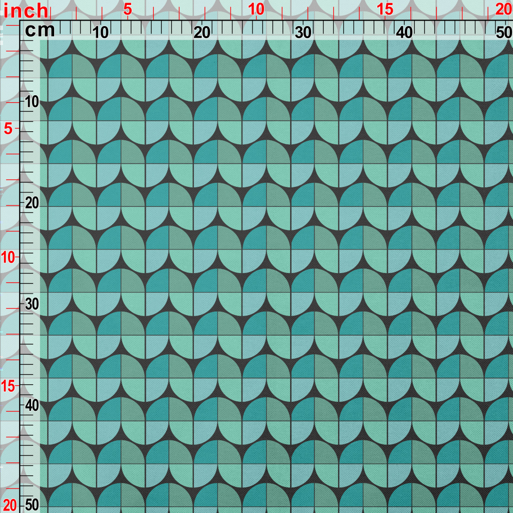Viewport: 513px width, 513px height.
Task: Click the red 10 inch mark on the top ruler
Action: click(256, 10)
